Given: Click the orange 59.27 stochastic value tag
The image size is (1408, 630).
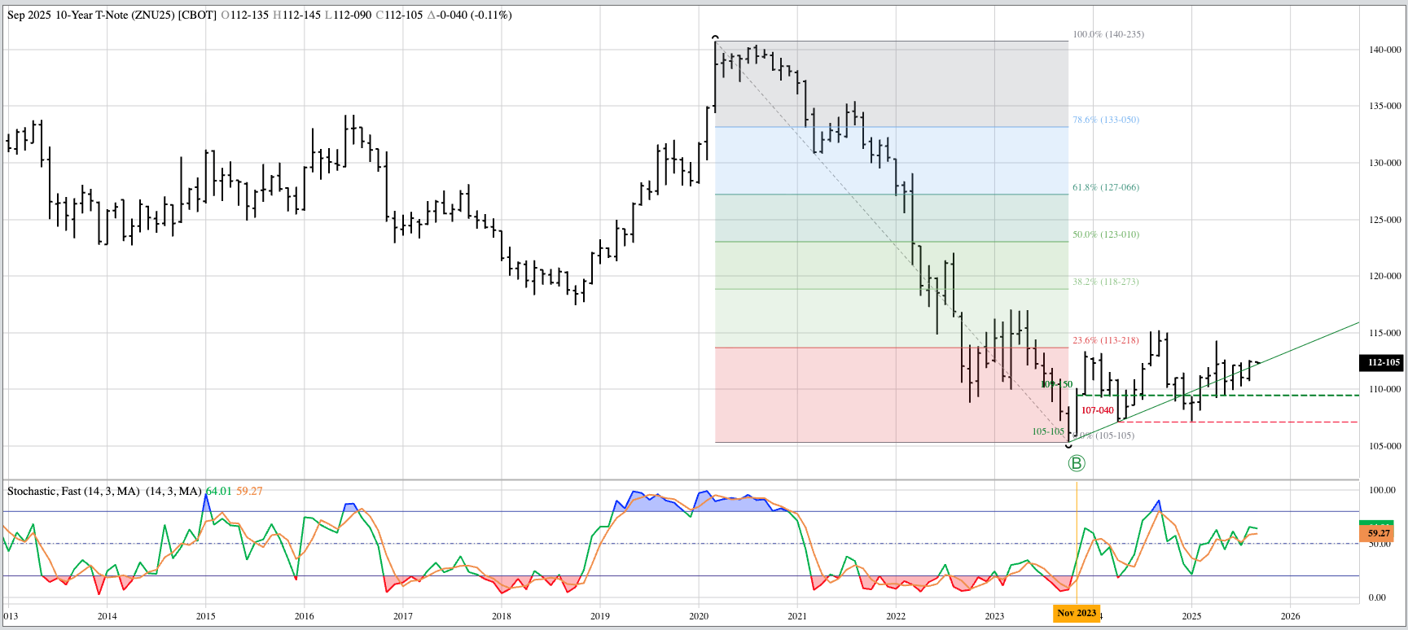Looking at the screenshot, I should pos(1378,534).
